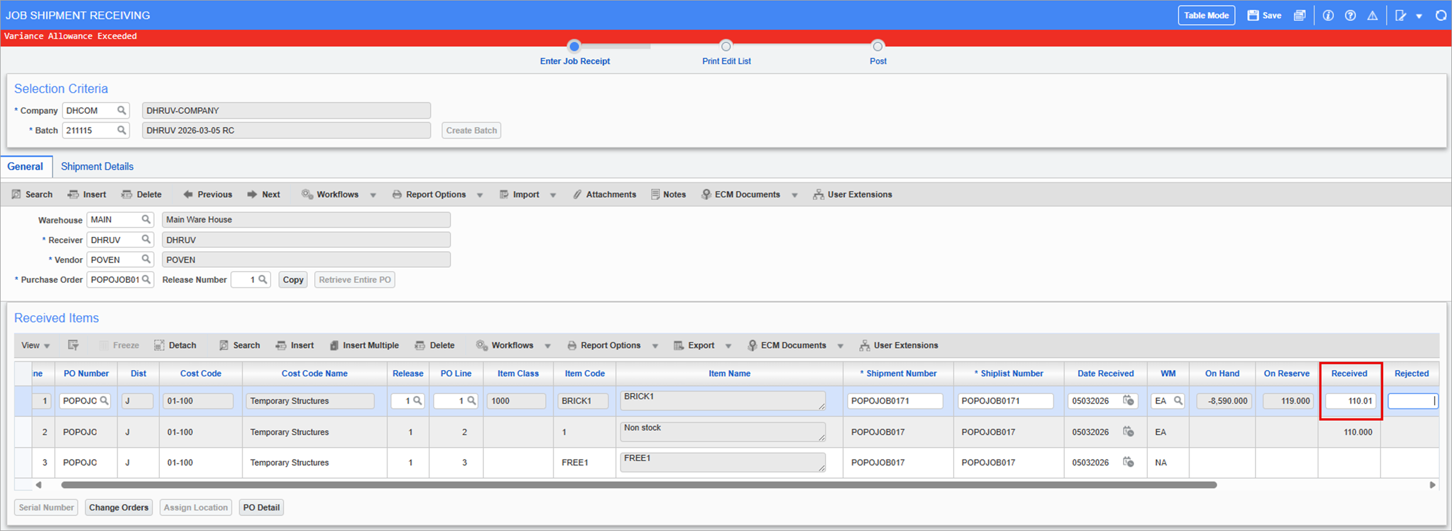The image size is (1452, 531).
Task: Click the Received Items horizontal scrollbar
Action: click(639, 485)
